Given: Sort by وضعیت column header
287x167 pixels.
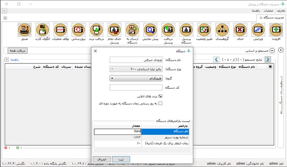Looking at the screenshot, I should [211, 67].
